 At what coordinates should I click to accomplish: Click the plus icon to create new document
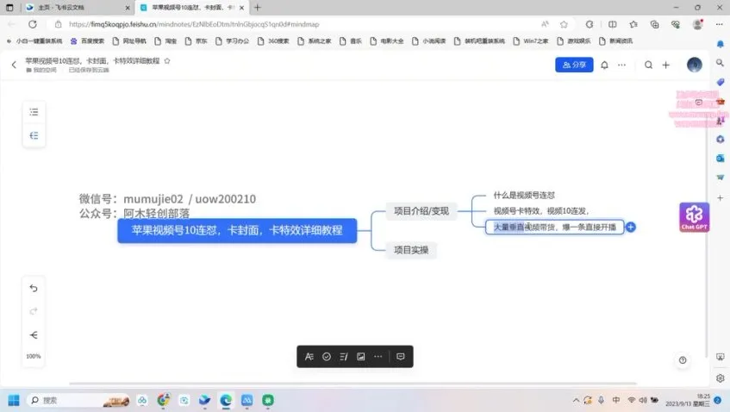[666, 65]
